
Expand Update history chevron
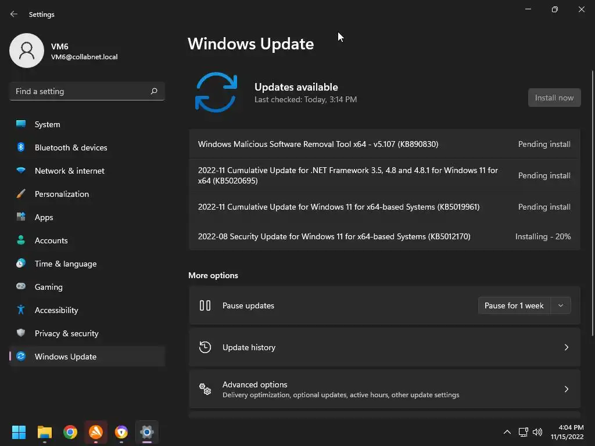tap(566, 347)
